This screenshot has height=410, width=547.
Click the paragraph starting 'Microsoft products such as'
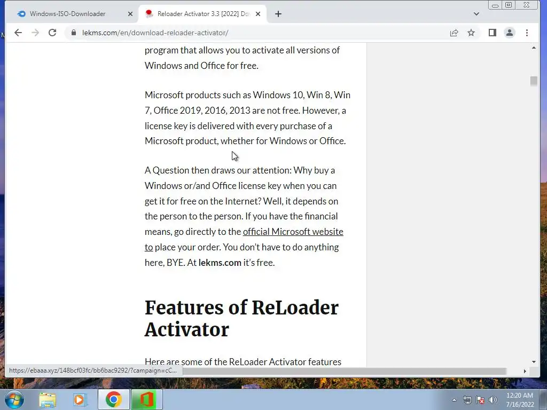pyautogui.click(x=247, y=118)
